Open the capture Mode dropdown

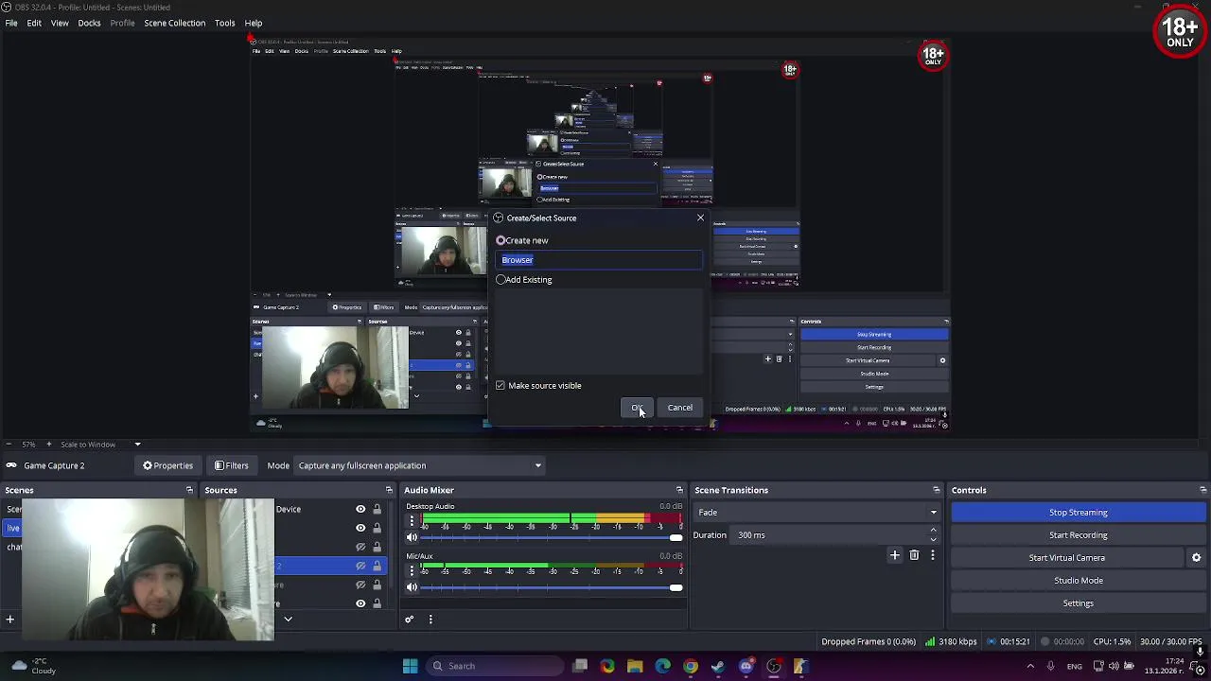pos(419,465)
